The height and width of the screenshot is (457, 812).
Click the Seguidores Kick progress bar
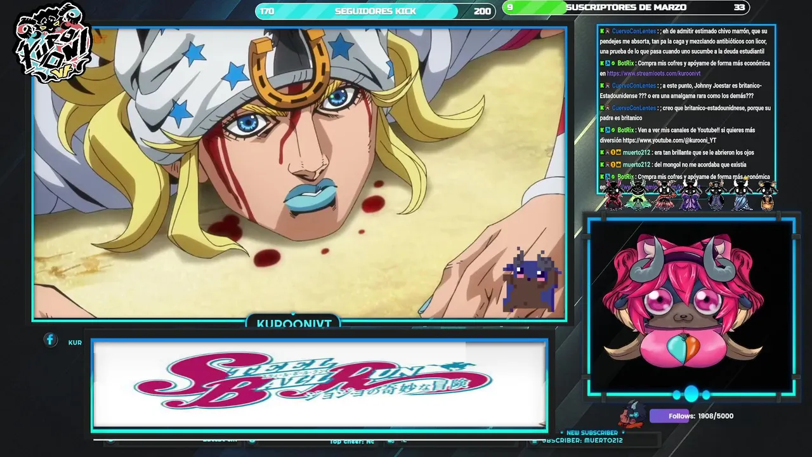tap(375, 11)
